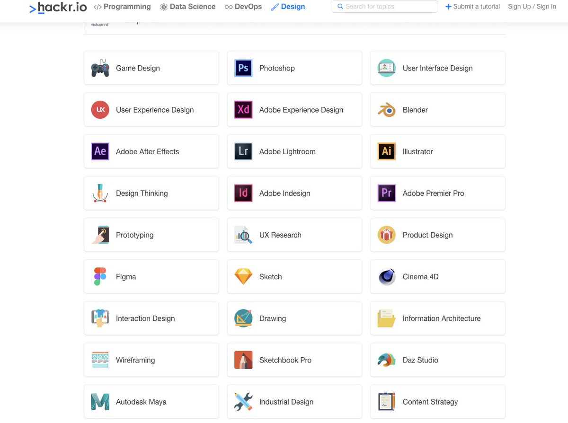Open the Drawing label

click(x=272, y=318)
